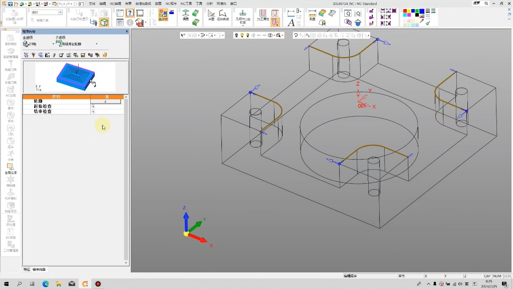513x289 pixels.
Task: Open the 001 tool dropdown
Action: pos(60,13)
